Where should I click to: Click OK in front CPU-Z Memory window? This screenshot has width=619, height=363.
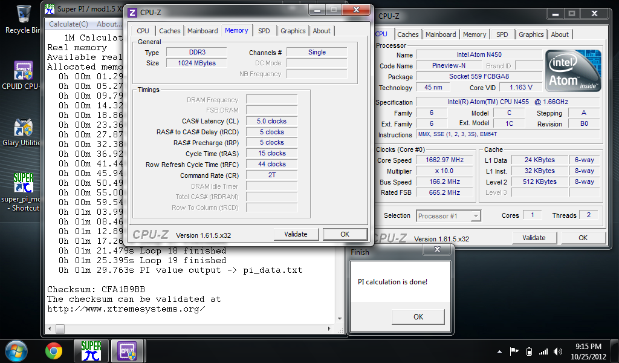(345, 234)
